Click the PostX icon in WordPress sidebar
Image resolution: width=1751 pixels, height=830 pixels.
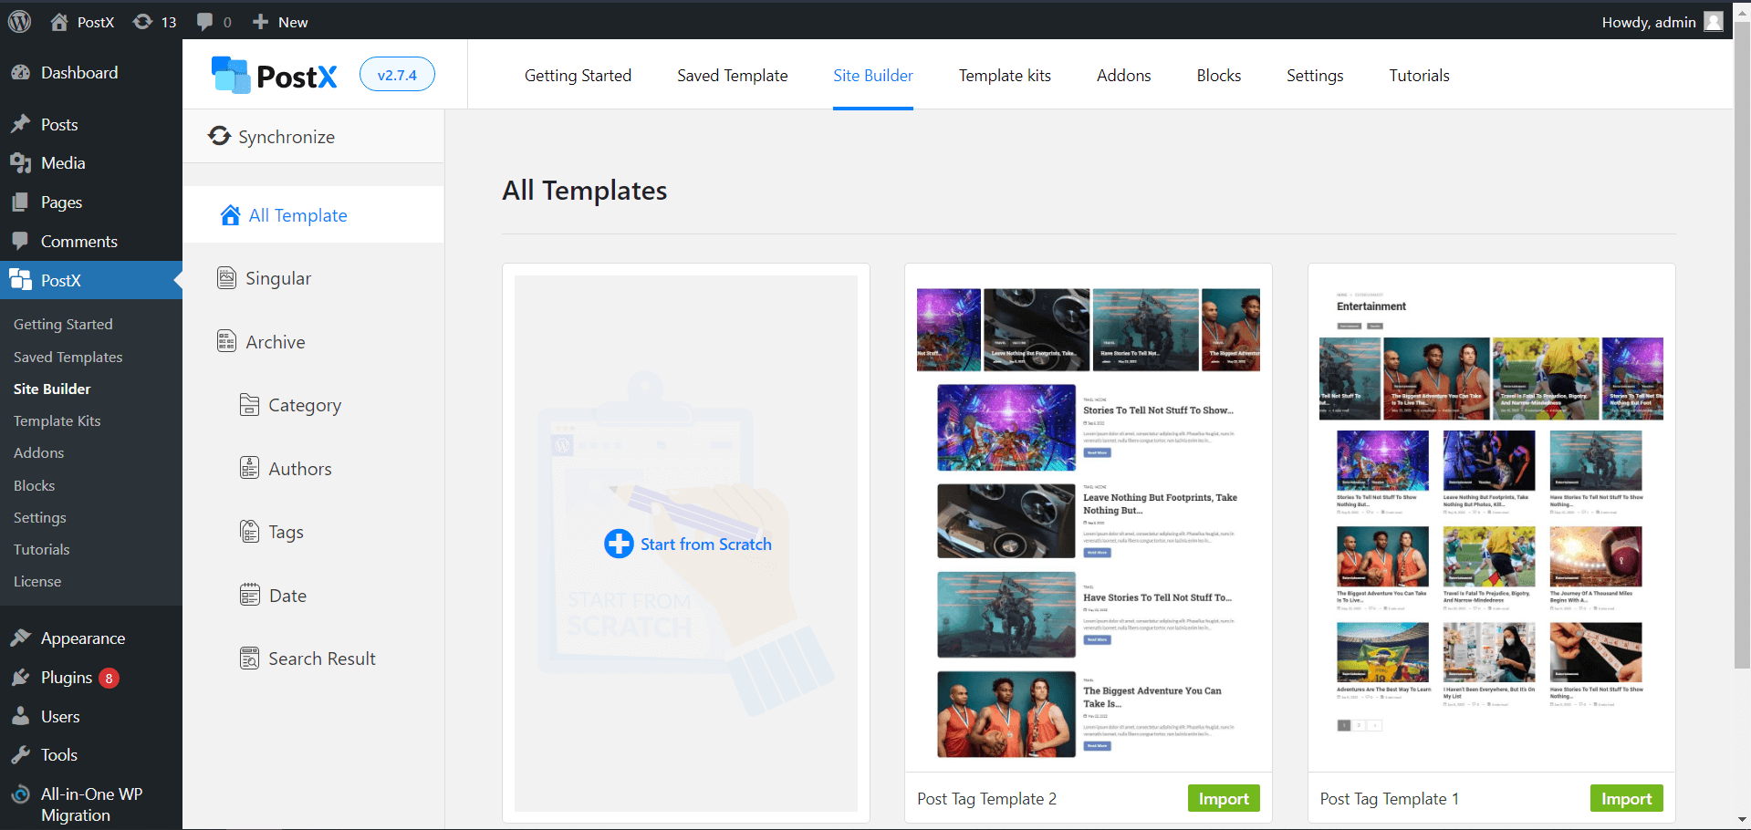click(x=20, y=280)
